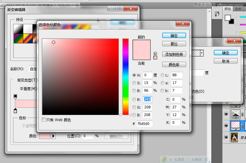Click the G value field showing 208
246x163 pixels.
(x=147, y=107)
